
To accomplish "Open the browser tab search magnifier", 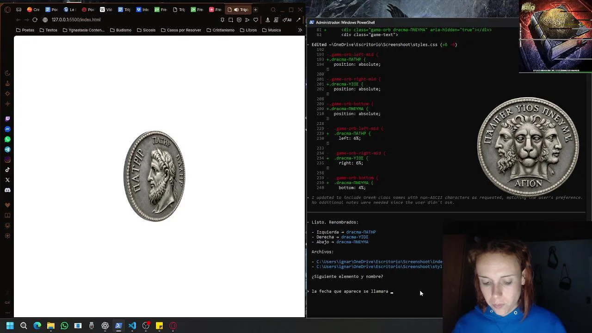I will coord(273,10).
